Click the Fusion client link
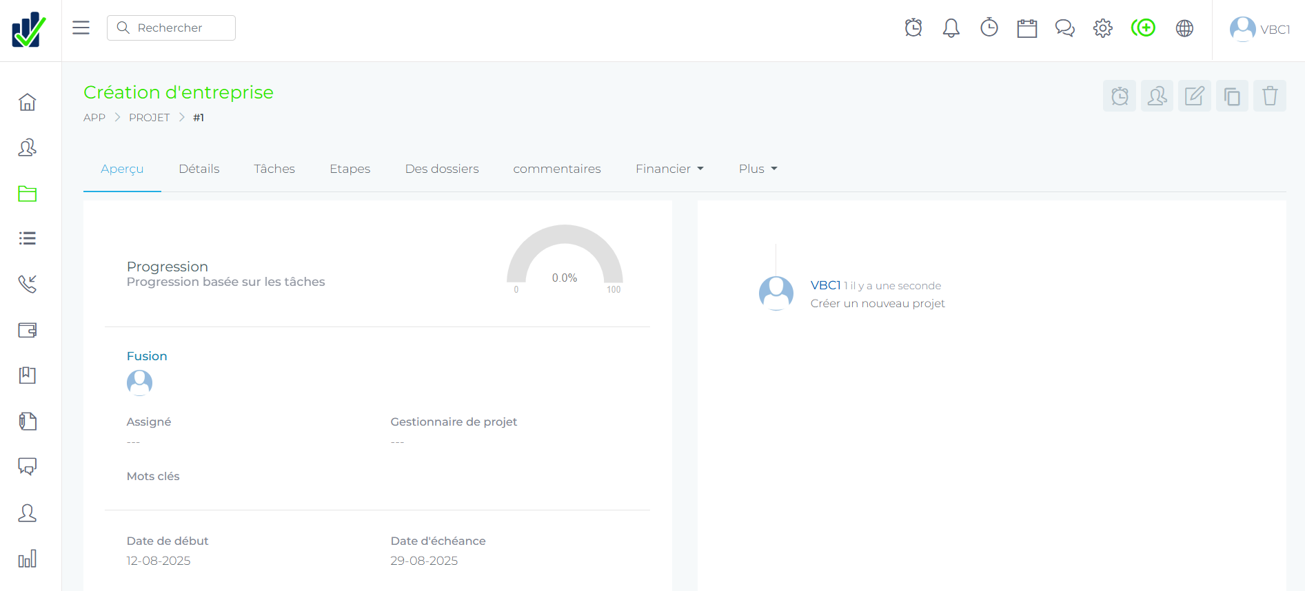The image size is (1305, 591). [x=147, y=356]
